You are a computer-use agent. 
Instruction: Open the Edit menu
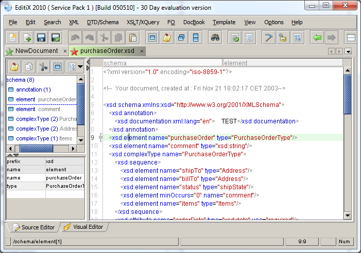[x=30, y=22]
